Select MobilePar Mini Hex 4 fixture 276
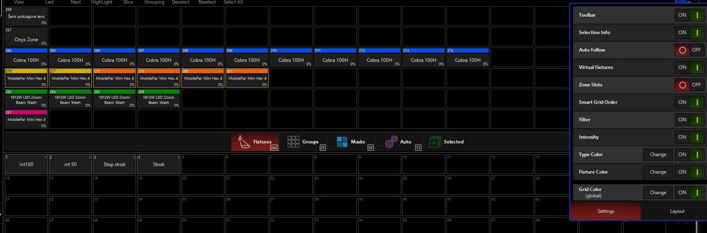This screenshot has height=233, width=707. [x=26, y=78]
